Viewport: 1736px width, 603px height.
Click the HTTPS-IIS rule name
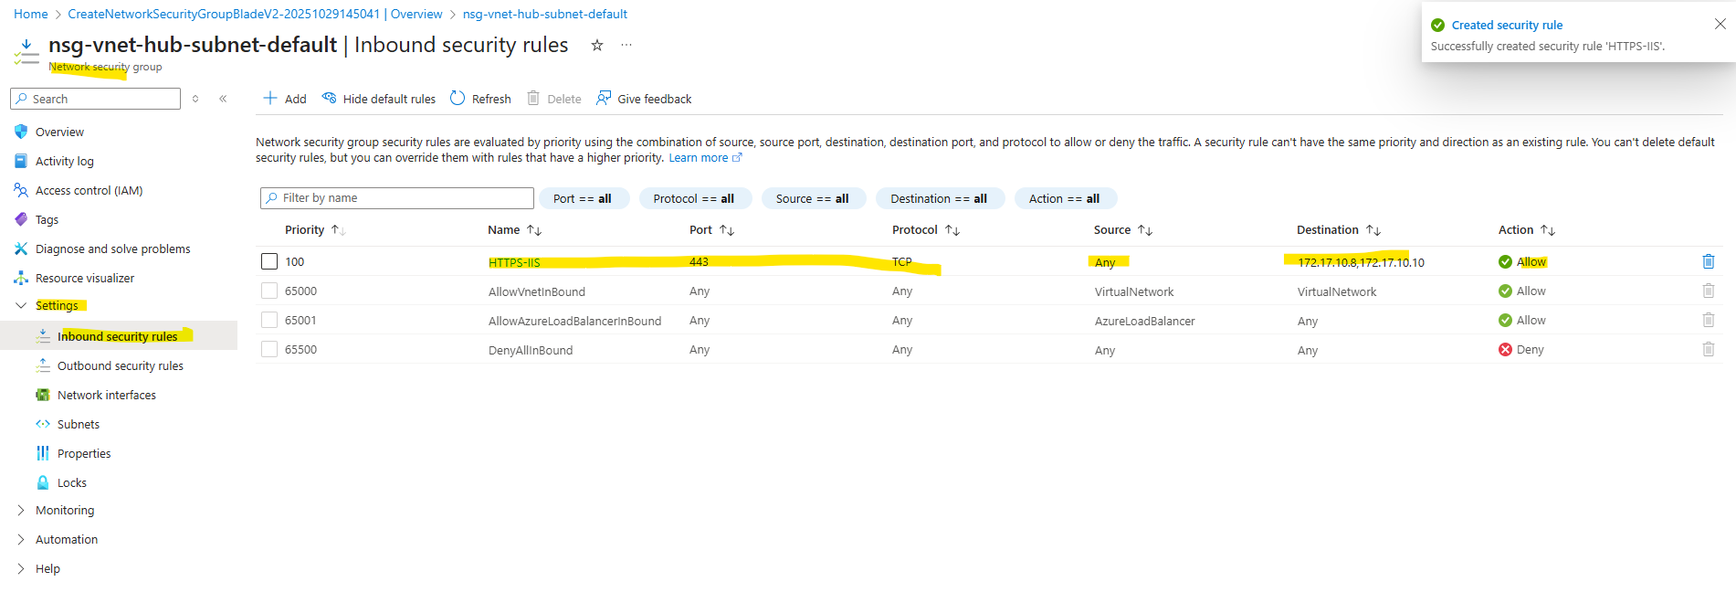pyautogui.click(x=514, y=262)
